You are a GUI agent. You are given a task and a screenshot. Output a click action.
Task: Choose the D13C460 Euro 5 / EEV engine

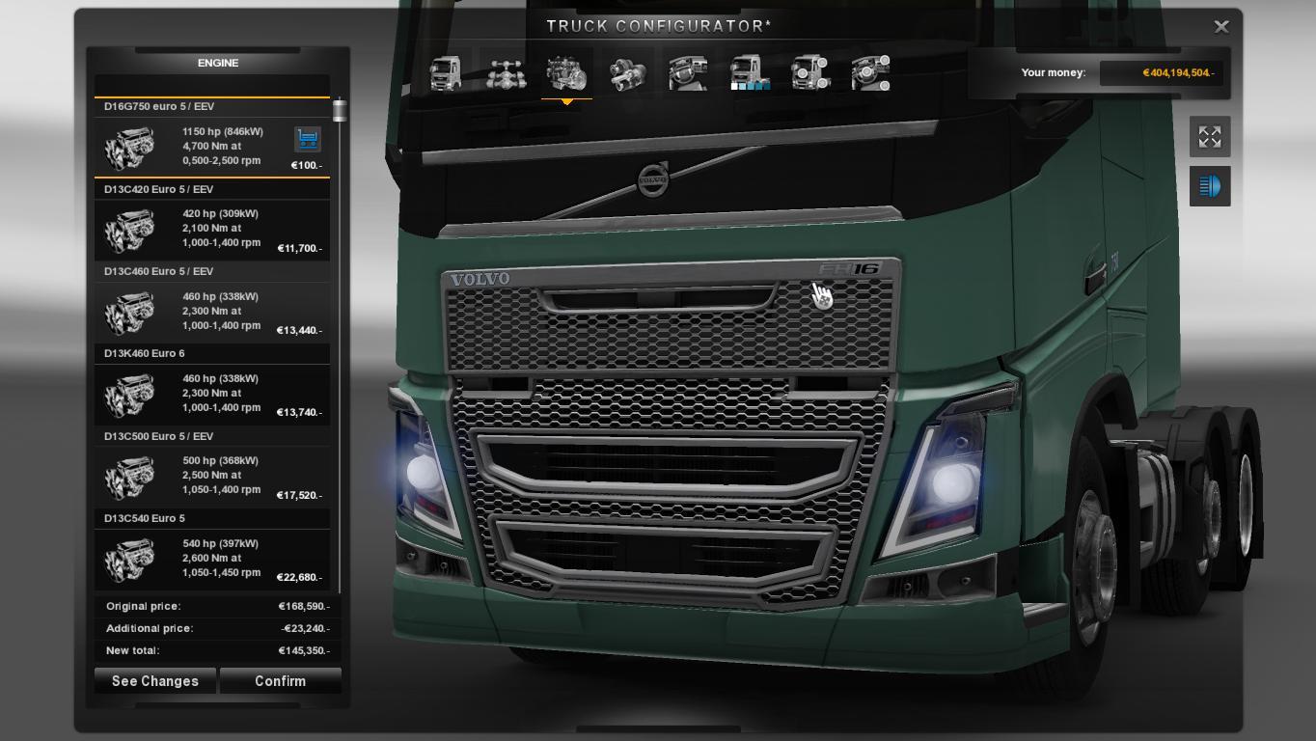coord(212,311)
